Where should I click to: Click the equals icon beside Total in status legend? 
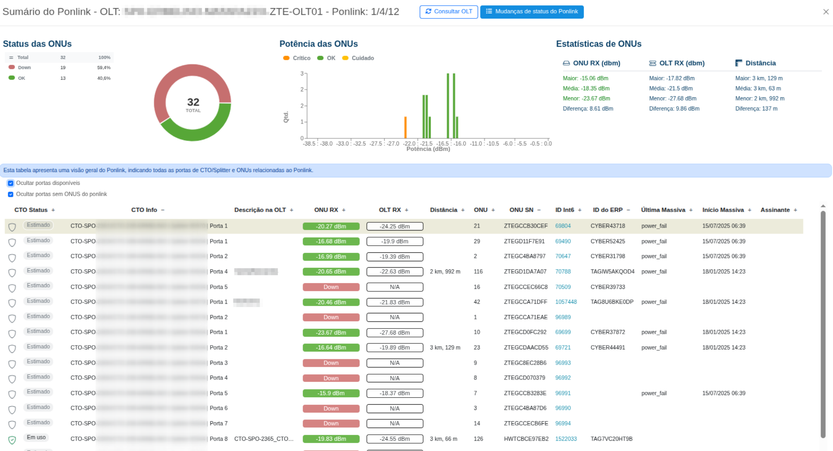tap(11, 57)
